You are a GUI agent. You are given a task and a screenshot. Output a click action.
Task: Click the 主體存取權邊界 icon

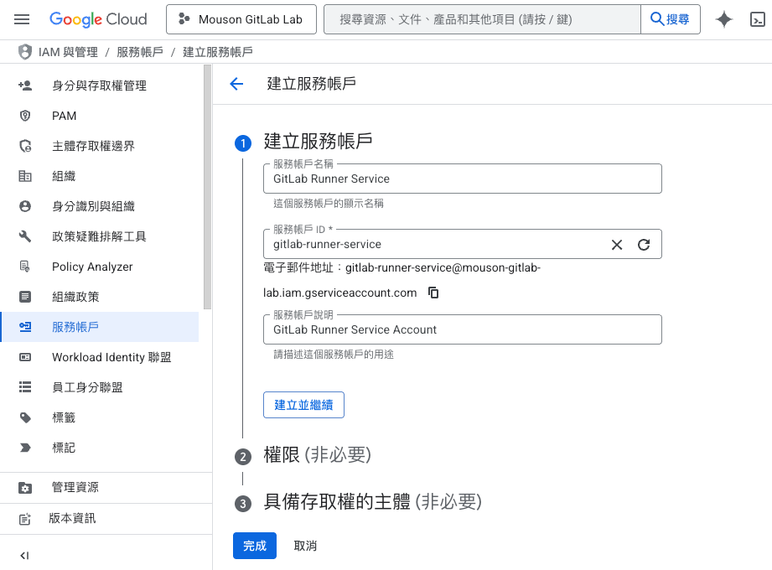point(25,146)
